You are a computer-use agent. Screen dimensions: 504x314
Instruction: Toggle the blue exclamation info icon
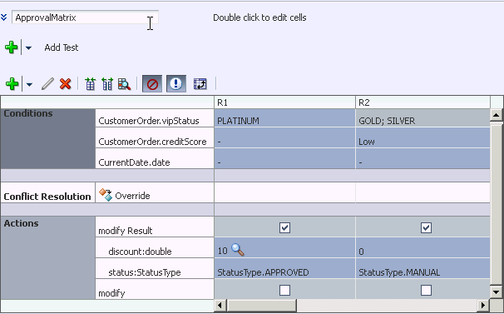pyautogui.click(x=175, y=84)
